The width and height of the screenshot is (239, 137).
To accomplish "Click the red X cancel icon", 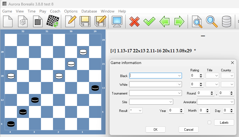I will 134,22.
